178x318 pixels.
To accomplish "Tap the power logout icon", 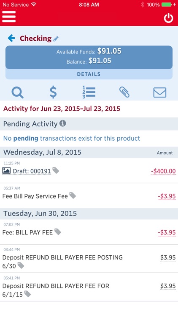I will point(168,18).
